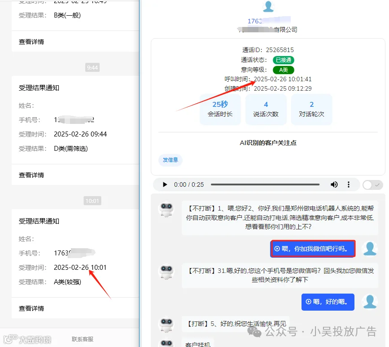Click the A类 intent level badge
This screenshot has height=347, width=389.
pyautogui.click(x=283, y=70)
